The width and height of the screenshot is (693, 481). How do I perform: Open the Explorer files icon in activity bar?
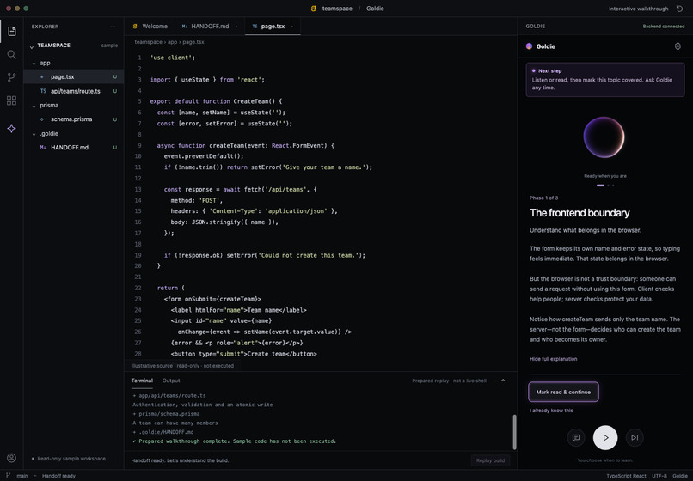[x=12, y=31]
